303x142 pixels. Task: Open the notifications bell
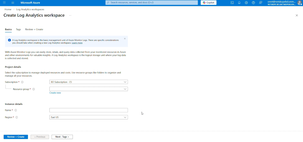[x=239, y=3]
